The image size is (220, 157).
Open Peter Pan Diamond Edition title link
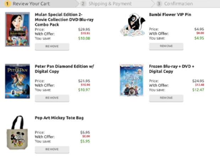coord(64,69)
